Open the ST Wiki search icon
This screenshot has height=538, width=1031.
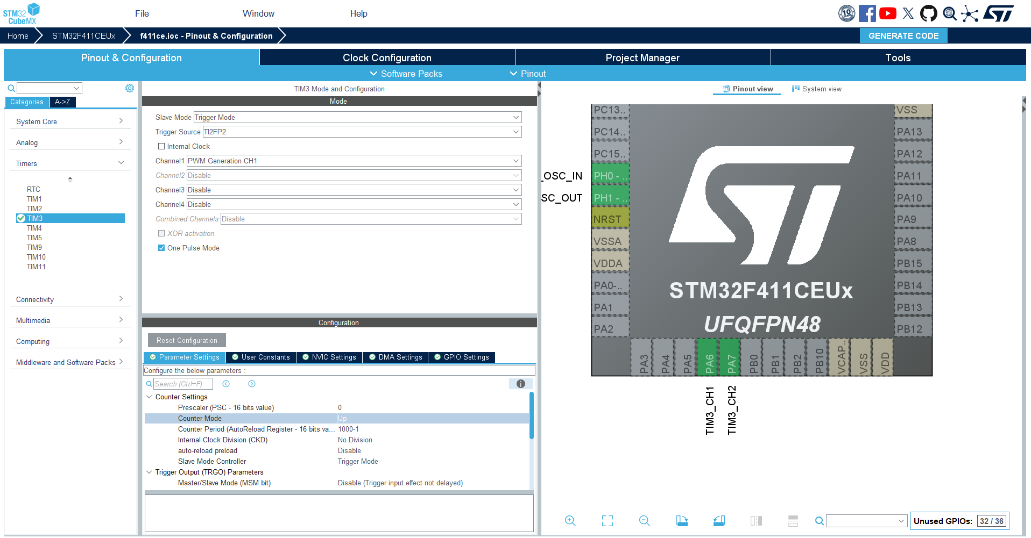[950, 13]
